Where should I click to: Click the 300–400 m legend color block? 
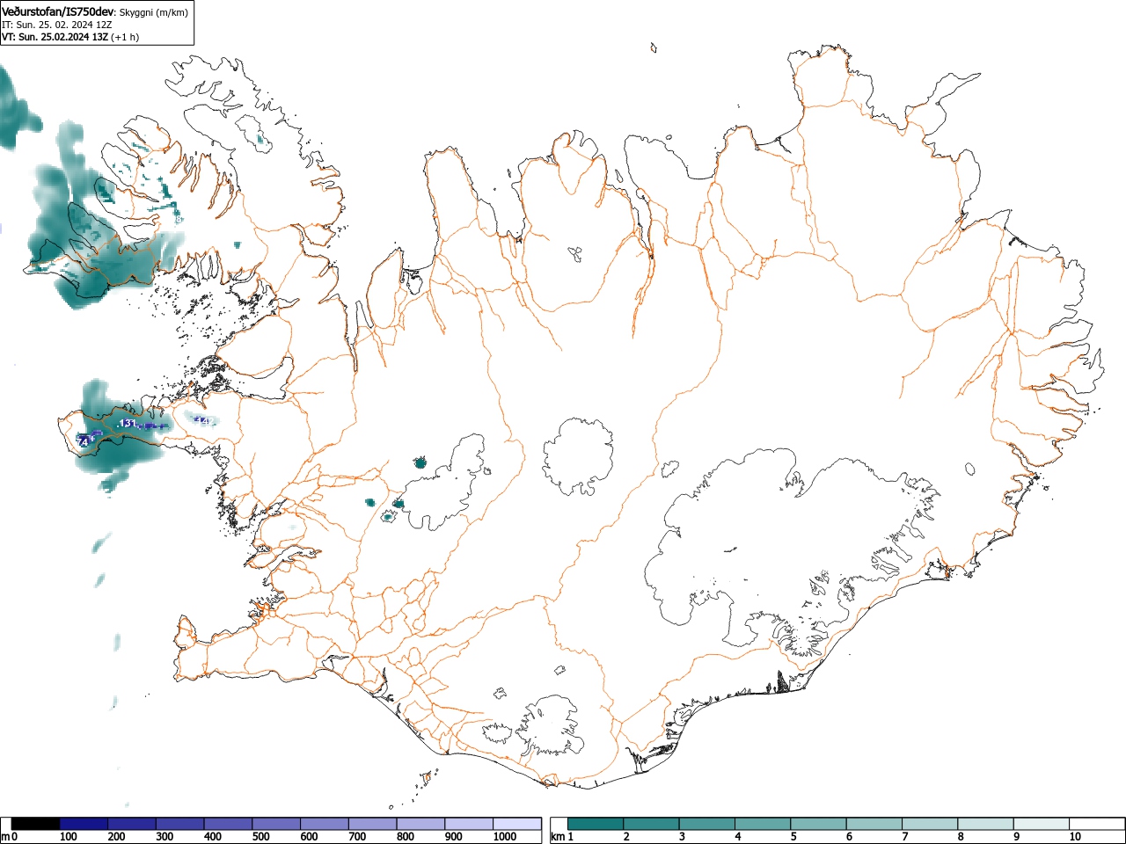click(180, 824)
